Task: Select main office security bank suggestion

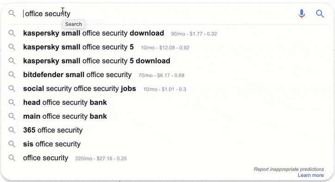Action: pos(65,116)
